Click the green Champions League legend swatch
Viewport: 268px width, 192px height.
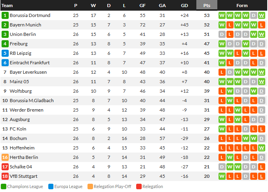click(4, 186)
